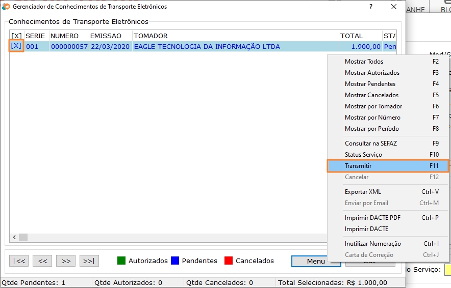Click the help question mark button

[370, 7]
